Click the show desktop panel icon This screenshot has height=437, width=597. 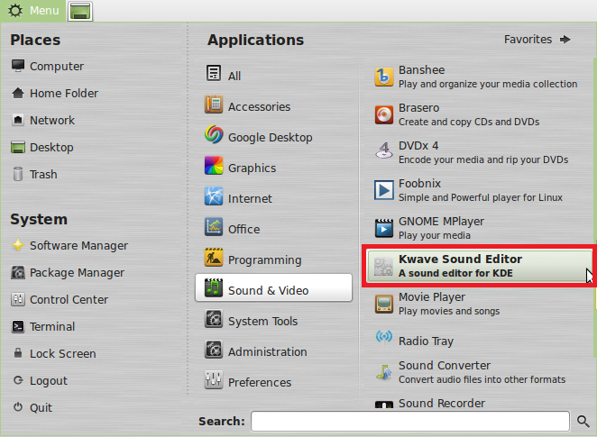(80, 11)
